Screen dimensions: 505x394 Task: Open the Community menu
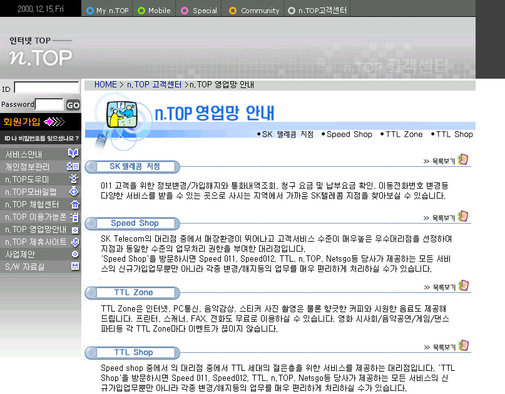[260, 11]
